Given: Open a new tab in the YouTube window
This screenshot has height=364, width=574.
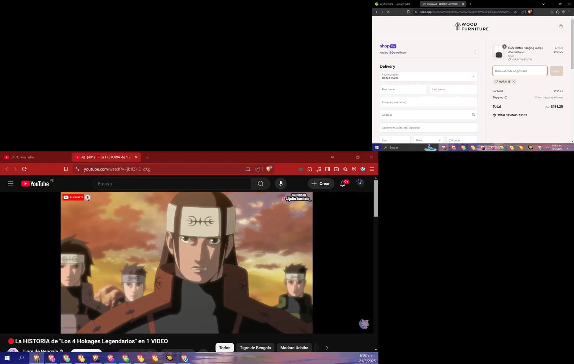Looking at the screenshot, I should pyautogui.click(x=147, y=157).
